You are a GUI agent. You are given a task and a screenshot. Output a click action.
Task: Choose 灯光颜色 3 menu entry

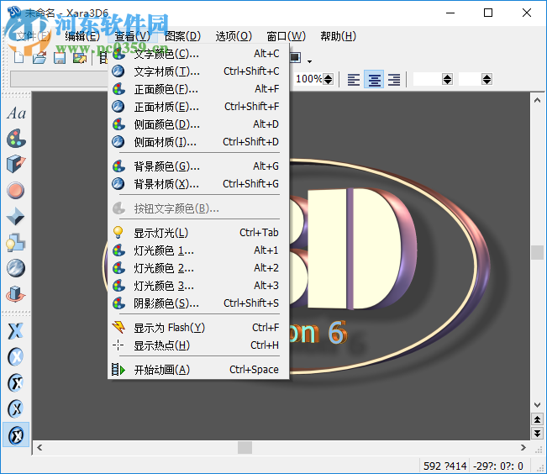click(x=198, y=286)
